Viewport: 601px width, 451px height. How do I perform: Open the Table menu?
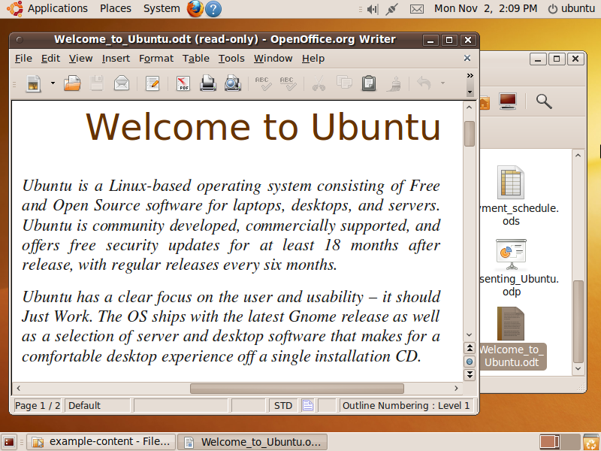[x=196, y=58]
